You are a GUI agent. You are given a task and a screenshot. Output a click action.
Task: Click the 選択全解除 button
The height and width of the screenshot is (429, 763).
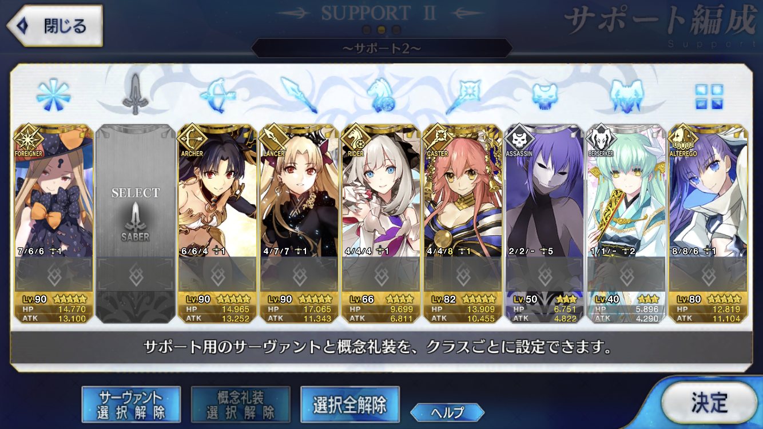350,404
